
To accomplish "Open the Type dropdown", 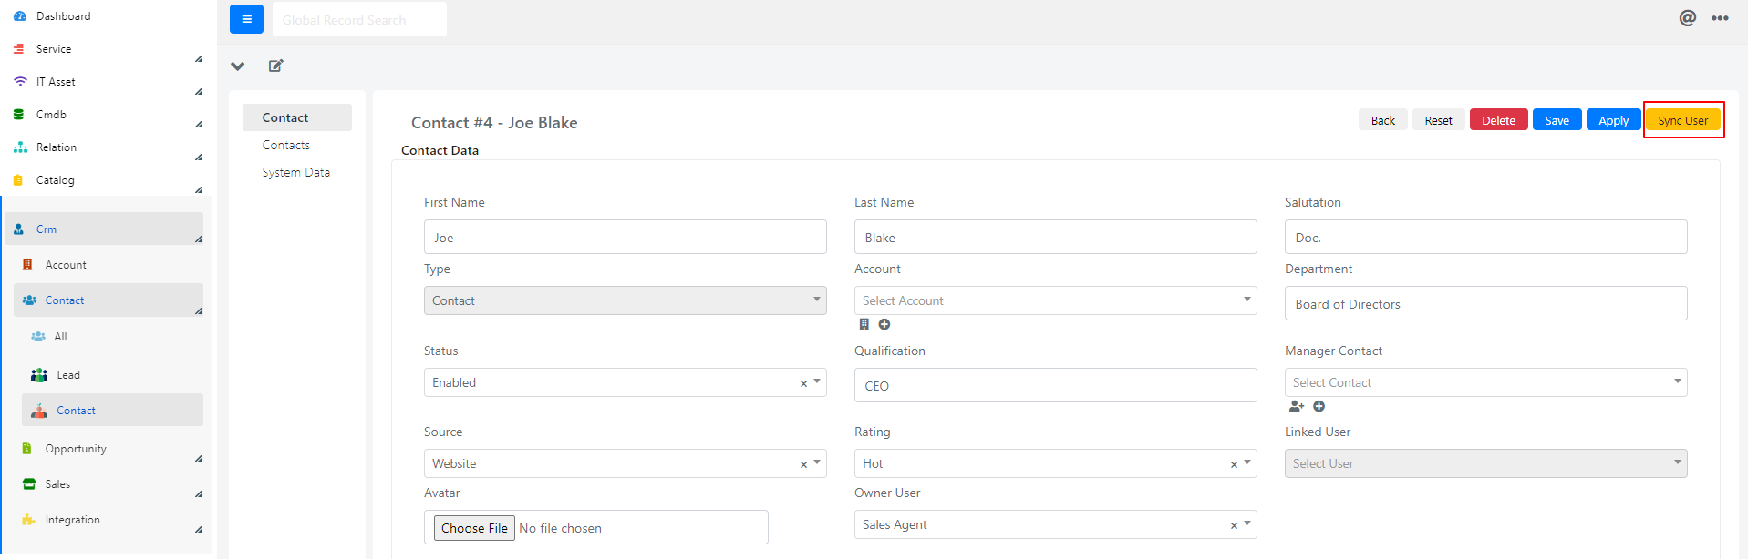I will 626,300.
